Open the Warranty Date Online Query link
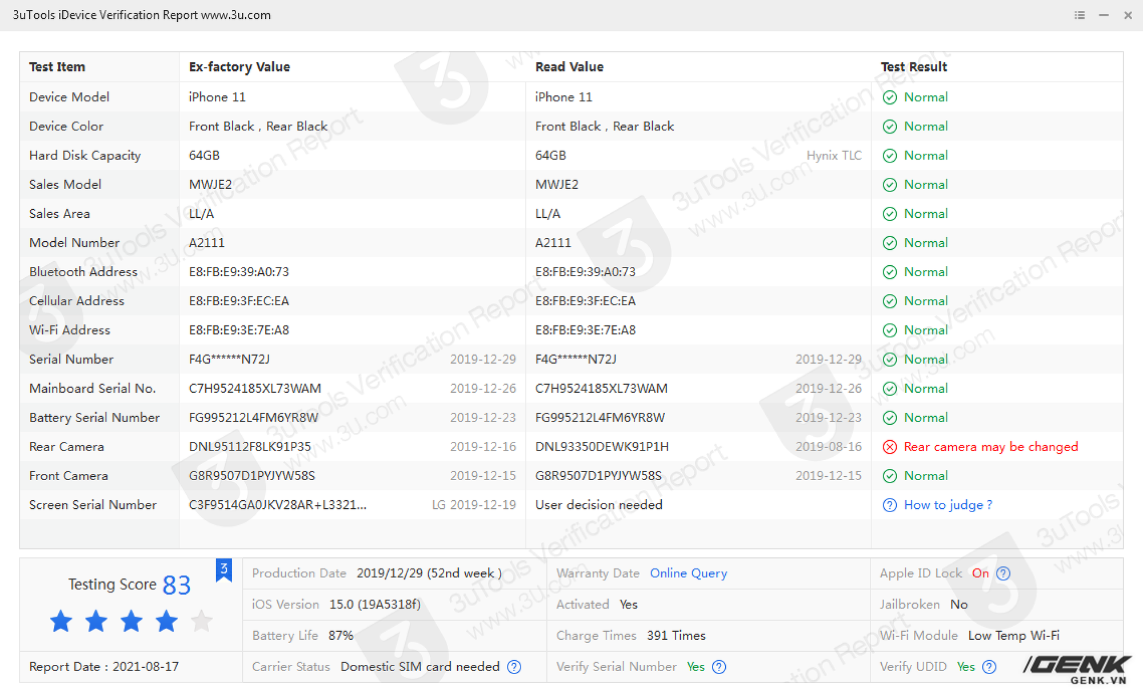1143x694 pixels. click(688, 573)
